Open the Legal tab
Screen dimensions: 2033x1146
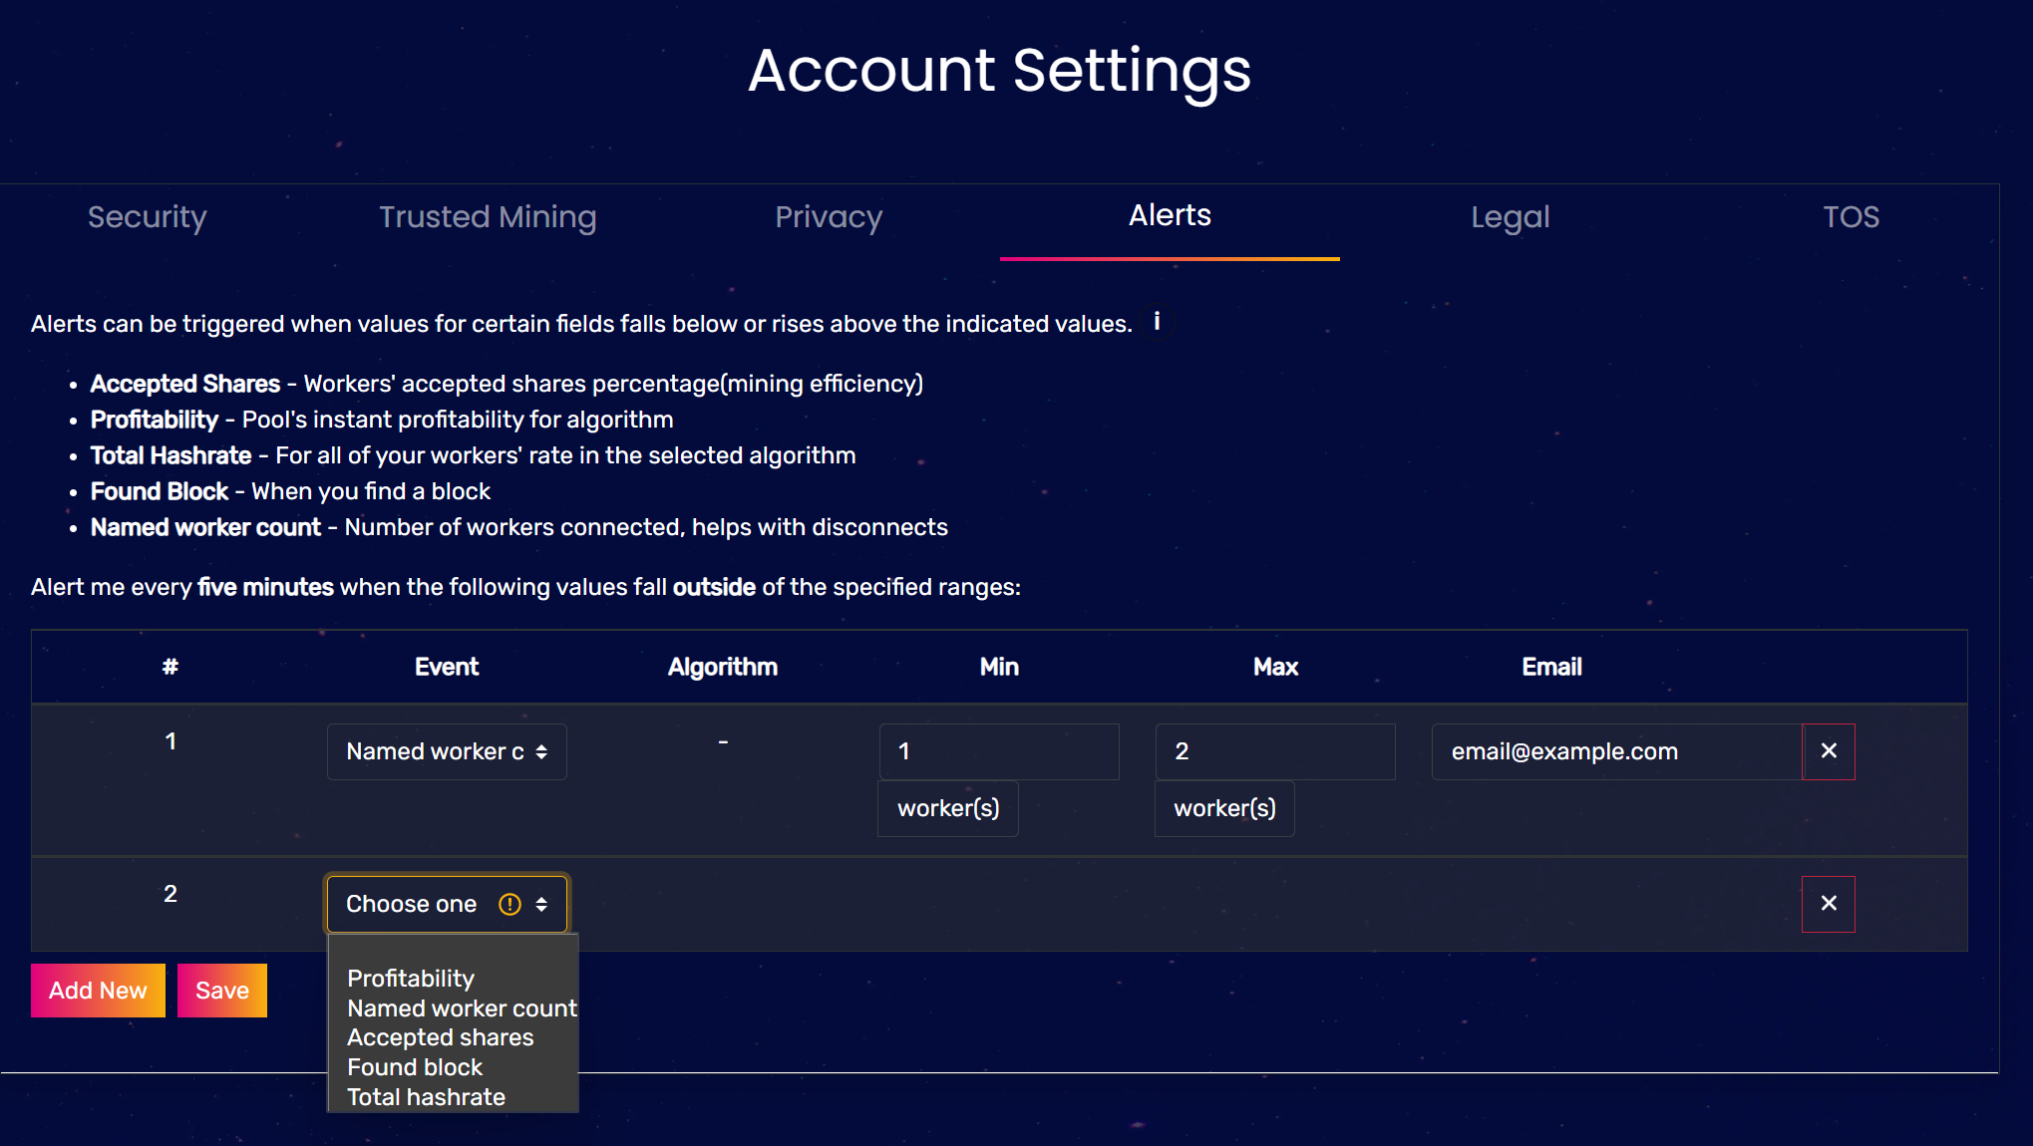tap(1511, 217)
